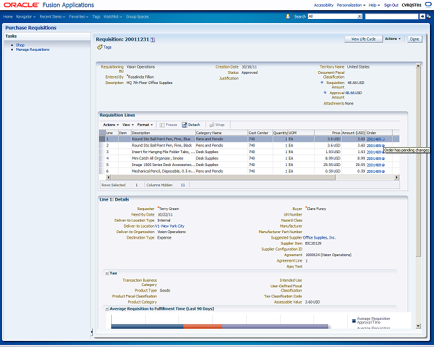Screen dimensions: 434x347
Task: Open the Navigator menu
Action: coord(26,16)
